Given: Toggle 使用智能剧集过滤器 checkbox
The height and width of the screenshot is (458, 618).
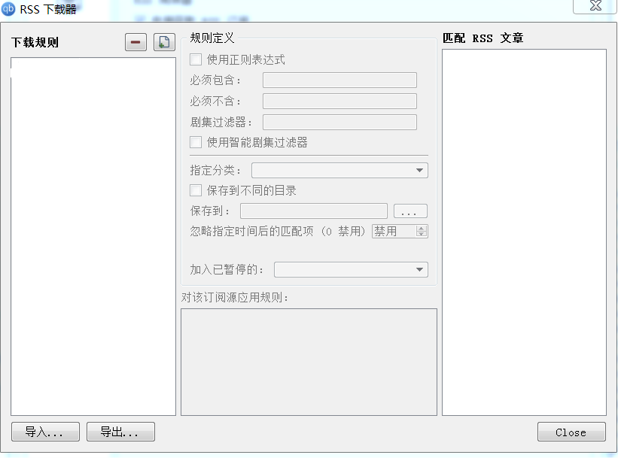Looking at the screenshot, I should point(196,142).
